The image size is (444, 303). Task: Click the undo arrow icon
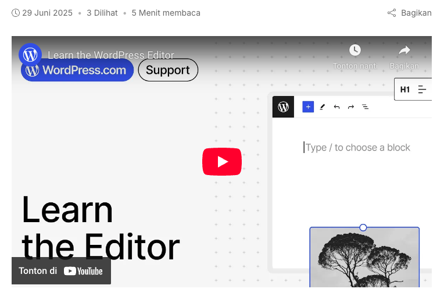(336, 107)
